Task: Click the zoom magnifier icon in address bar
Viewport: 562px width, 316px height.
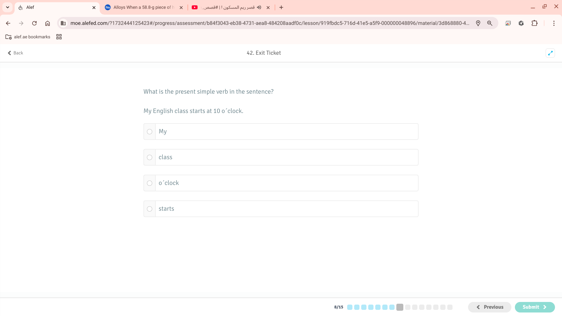Action: click(x=490, y=23)
